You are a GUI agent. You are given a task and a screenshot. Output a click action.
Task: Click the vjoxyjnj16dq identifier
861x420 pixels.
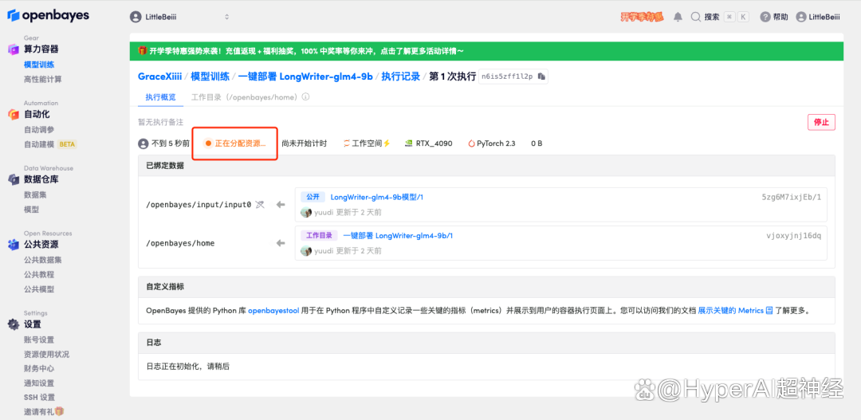[x=793, y=236]
